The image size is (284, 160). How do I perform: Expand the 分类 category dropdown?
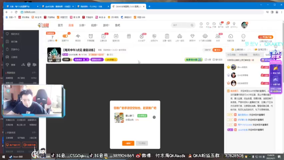click(82, 25)
